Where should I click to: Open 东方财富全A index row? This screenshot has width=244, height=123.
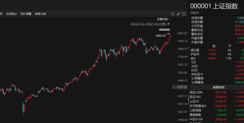(217, 106)
